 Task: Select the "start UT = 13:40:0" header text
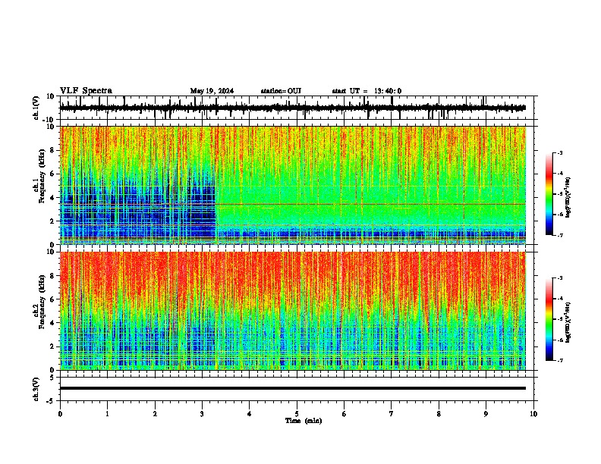point(367,91)
